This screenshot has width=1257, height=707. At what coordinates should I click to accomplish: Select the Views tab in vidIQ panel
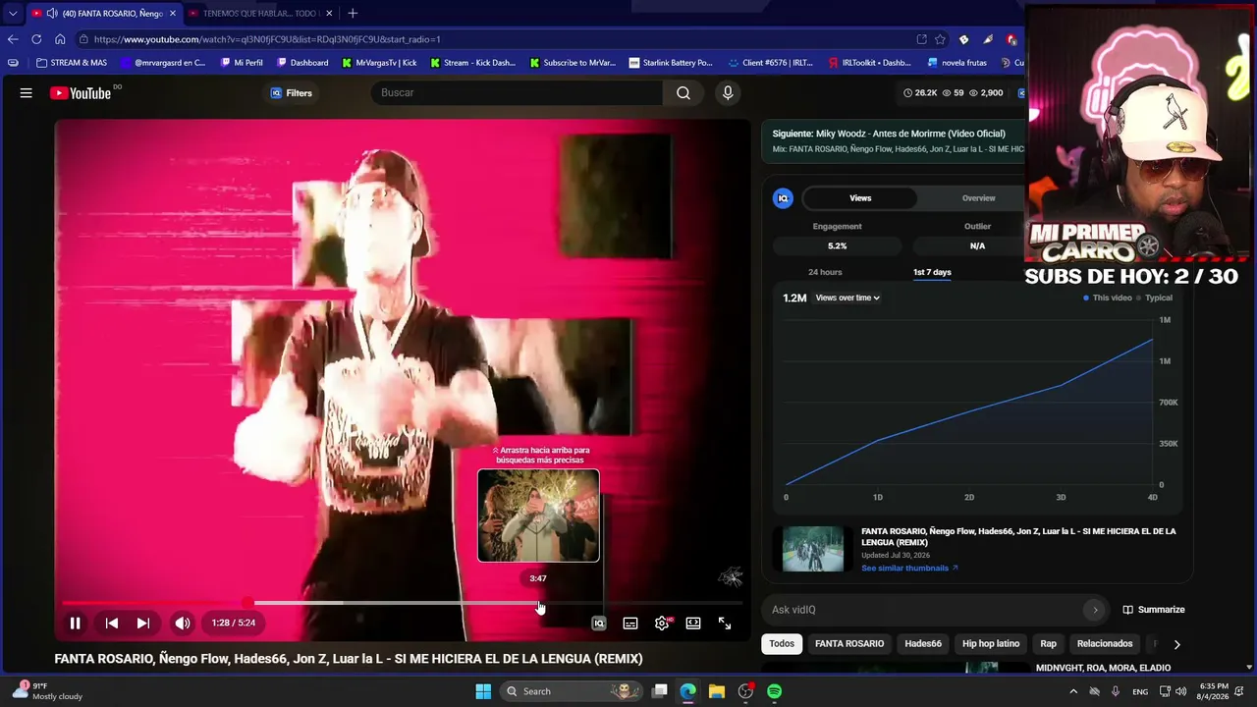tap(860, 198)
